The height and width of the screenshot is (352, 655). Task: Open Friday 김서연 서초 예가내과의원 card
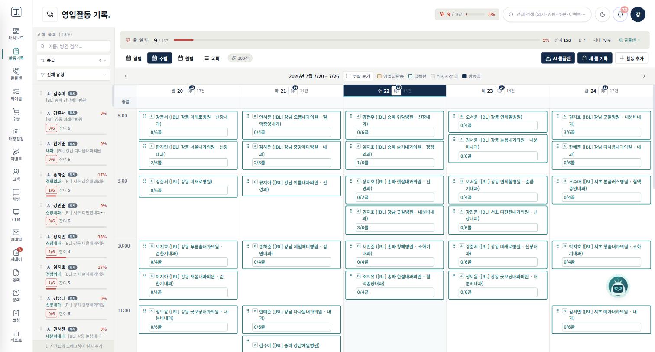(x=601, y=320)
